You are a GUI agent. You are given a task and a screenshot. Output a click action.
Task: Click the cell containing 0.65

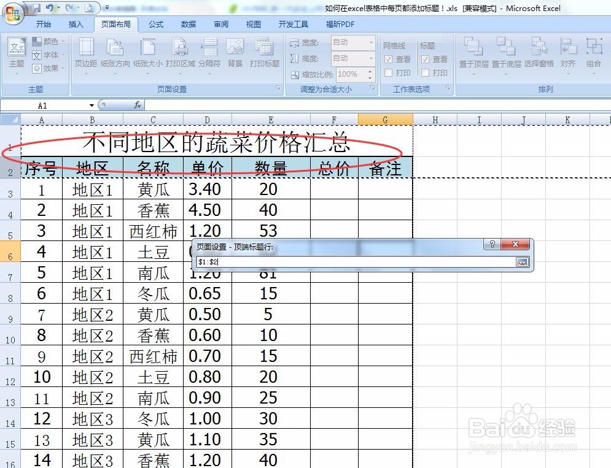tap(208, 294)
